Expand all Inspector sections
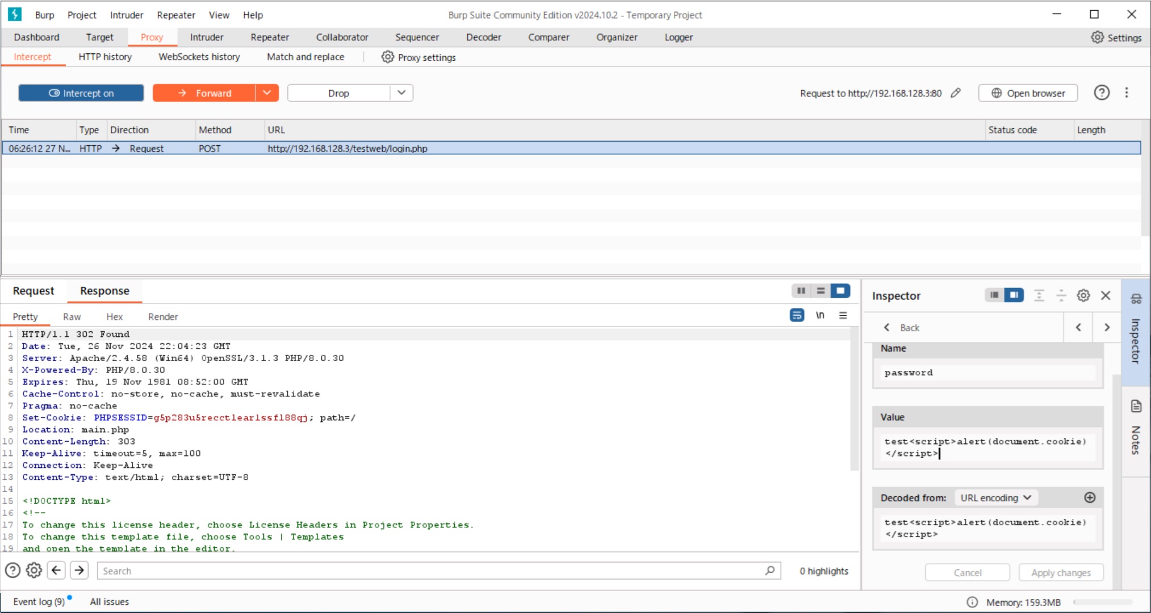This screenshot has width=1151, height=613. point(1039,295)
